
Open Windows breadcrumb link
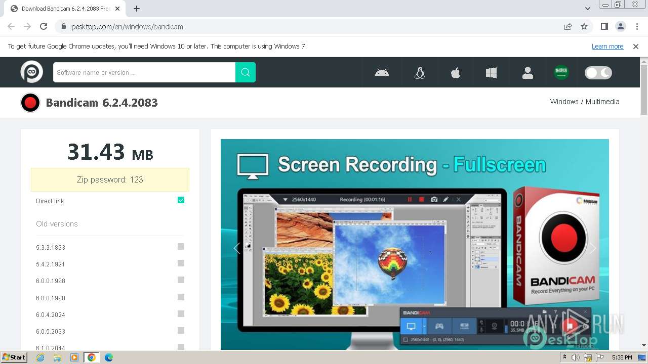[564, 102]
